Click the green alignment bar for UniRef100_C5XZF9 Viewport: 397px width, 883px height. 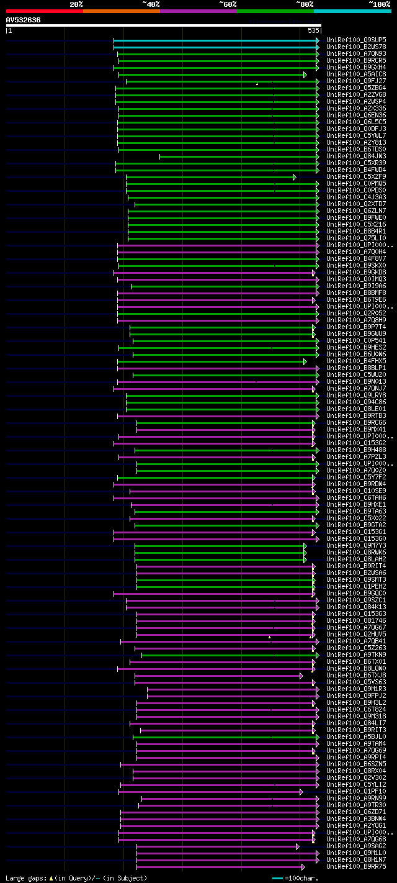click(x=211, y=177)
